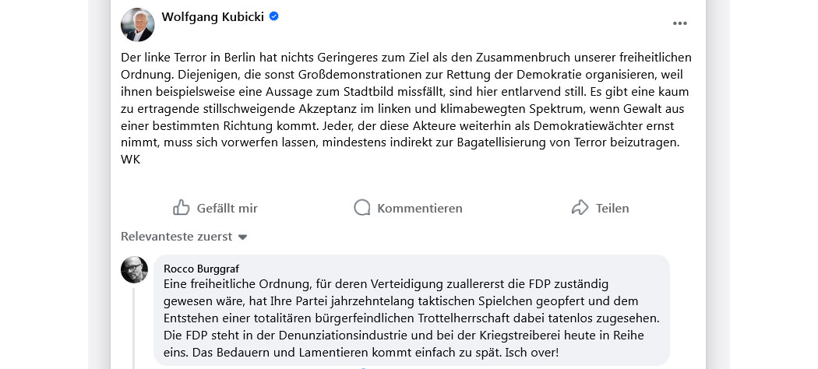Click the thumbs-up like icon
The image size is (818, 369).
tap(182, 208)
